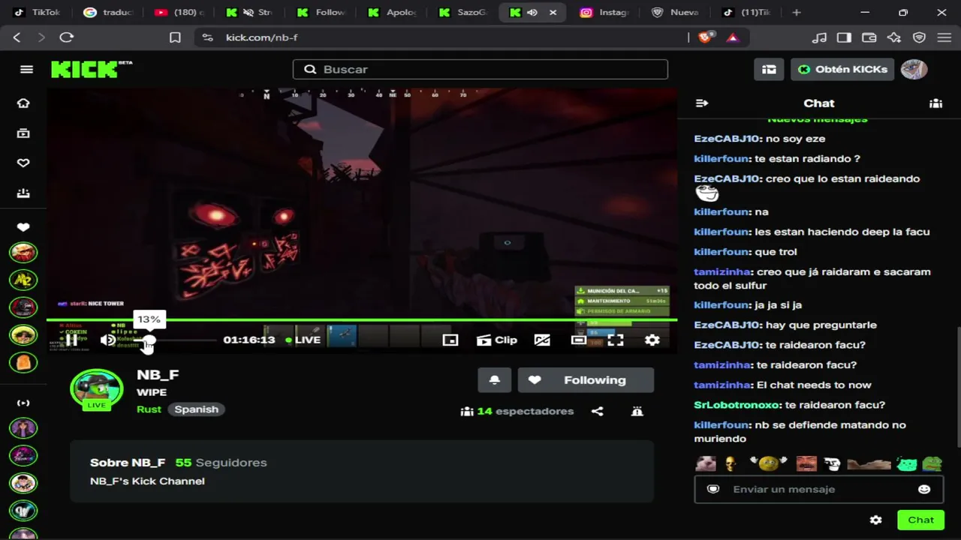Open the user profile avatar menu
Viewport: 961px width, 540px height.
pos(914,69)
